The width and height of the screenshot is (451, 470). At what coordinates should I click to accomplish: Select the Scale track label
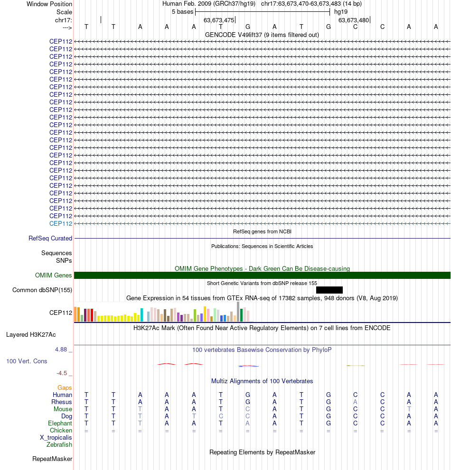(64, 12)
